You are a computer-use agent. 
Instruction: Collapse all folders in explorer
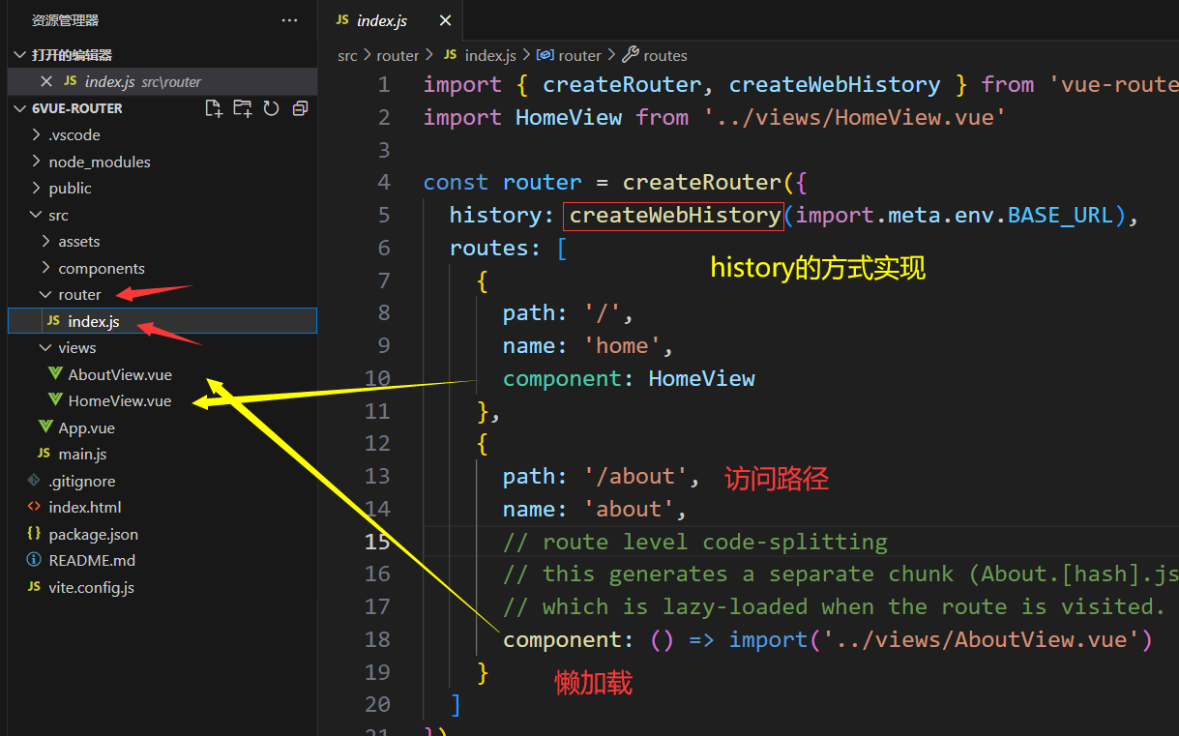click(300, 108)
